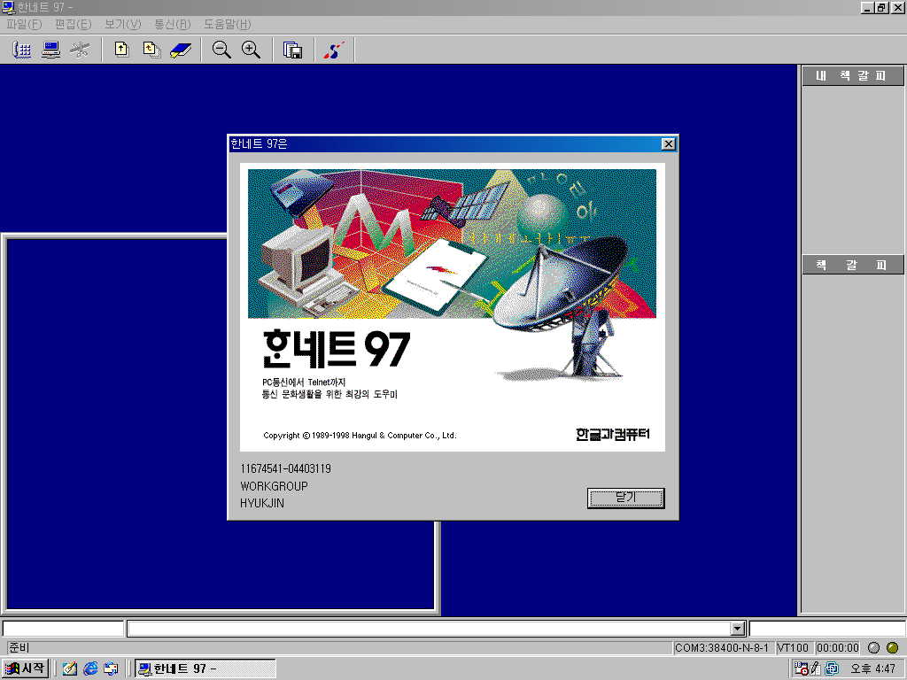Click the 닫기 button in about dialog
The width and height of the screenshot is (907, 680).
pos(626,498)
